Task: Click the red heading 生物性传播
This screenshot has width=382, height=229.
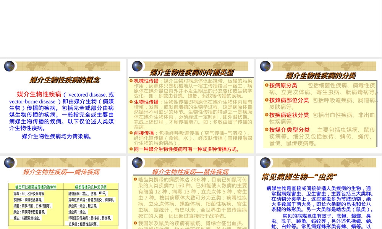Action: point(146,102)
